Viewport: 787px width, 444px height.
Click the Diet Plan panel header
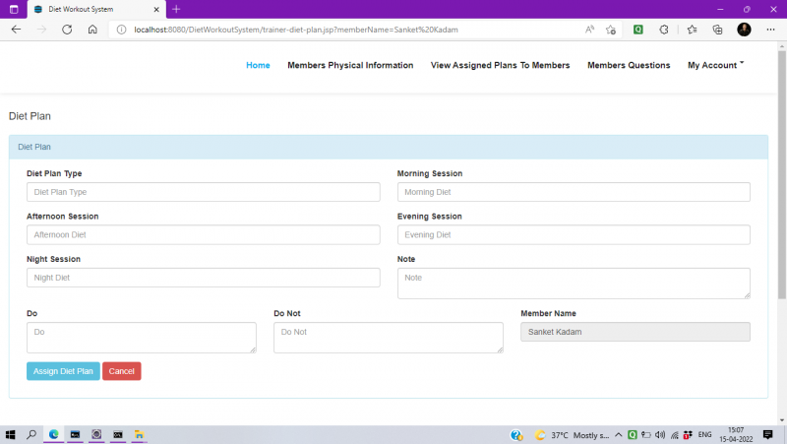coord(389,147)
